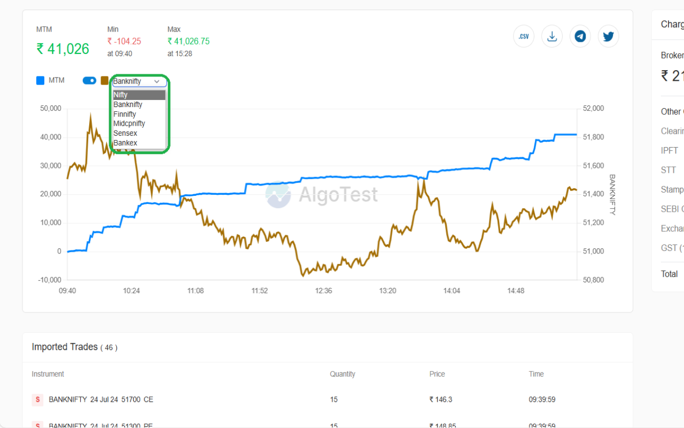This screenshot has height=428, width=684.
Task: Click the BANKNIFTY 24 Jul 24 51700 CE row
Action: 328,400
